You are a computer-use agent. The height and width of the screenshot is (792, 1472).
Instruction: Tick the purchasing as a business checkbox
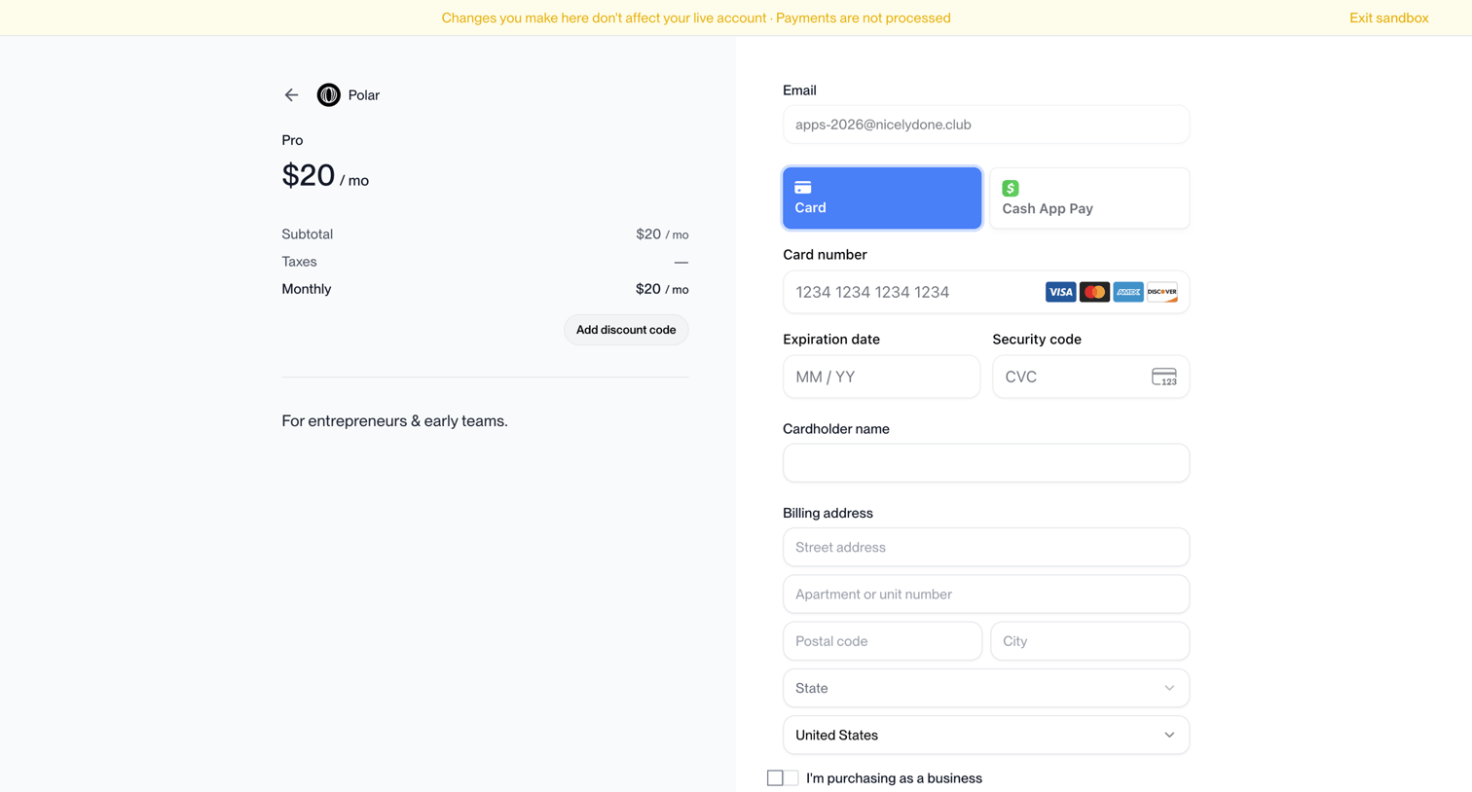click(775, 778)
